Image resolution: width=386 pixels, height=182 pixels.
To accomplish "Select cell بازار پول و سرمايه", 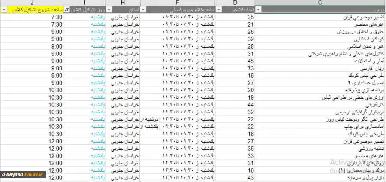I will coord(320,178).
